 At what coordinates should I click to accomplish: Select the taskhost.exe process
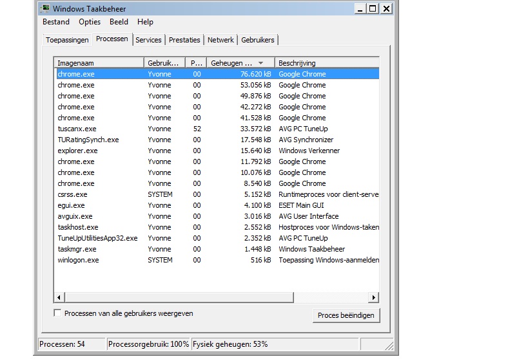[x=217, y=227]
